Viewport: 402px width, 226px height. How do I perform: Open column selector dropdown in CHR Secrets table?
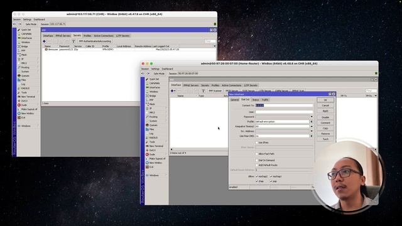click(x=215, y=46)
